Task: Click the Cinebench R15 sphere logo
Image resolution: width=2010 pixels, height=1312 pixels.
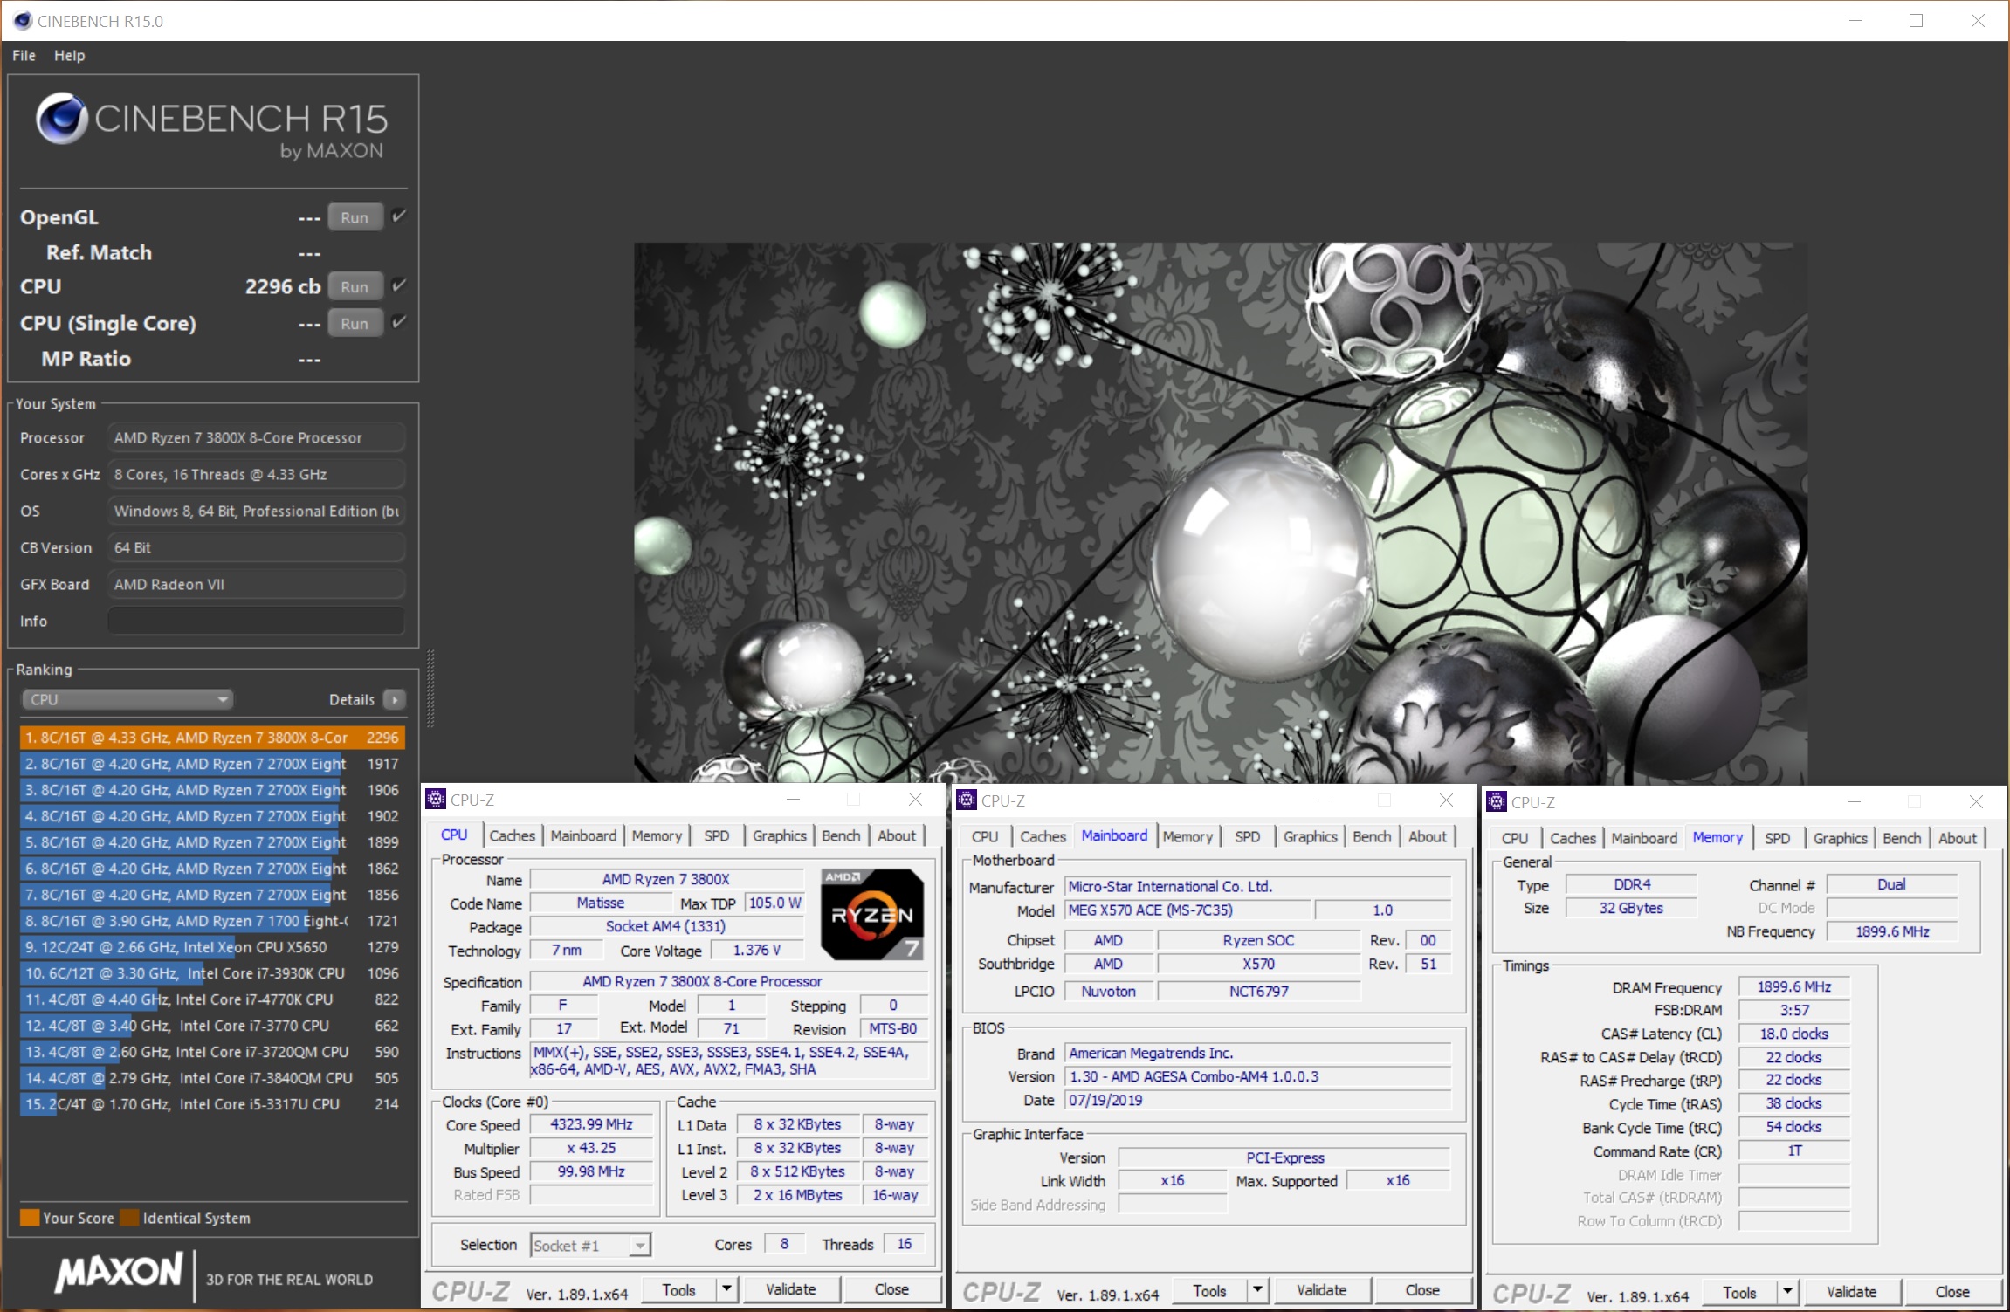Action: [61, 119]
